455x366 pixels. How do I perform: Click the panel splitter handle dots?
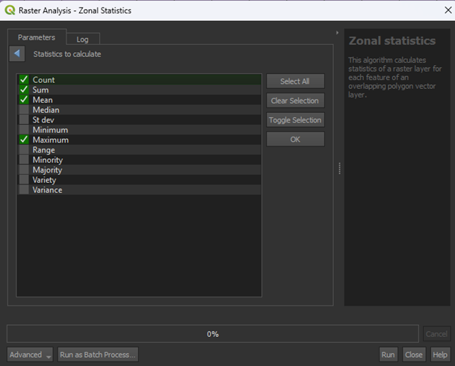coord(339,169)
